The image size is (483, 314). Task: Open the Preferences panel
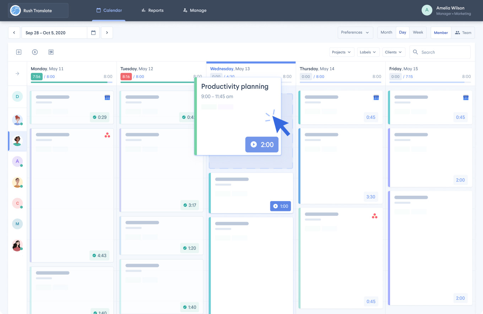click(355, 32)
